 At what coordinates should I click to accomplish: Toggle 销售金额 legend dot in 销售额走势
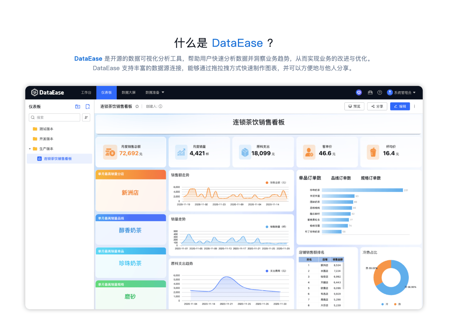pos(267,182)
